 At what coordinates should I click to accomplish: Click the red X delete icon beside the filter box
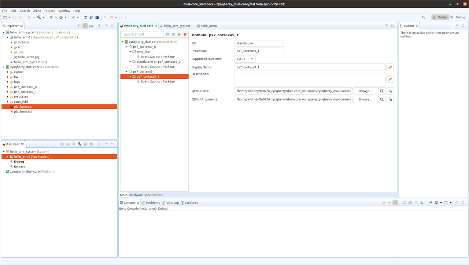(x=185, y=34)
